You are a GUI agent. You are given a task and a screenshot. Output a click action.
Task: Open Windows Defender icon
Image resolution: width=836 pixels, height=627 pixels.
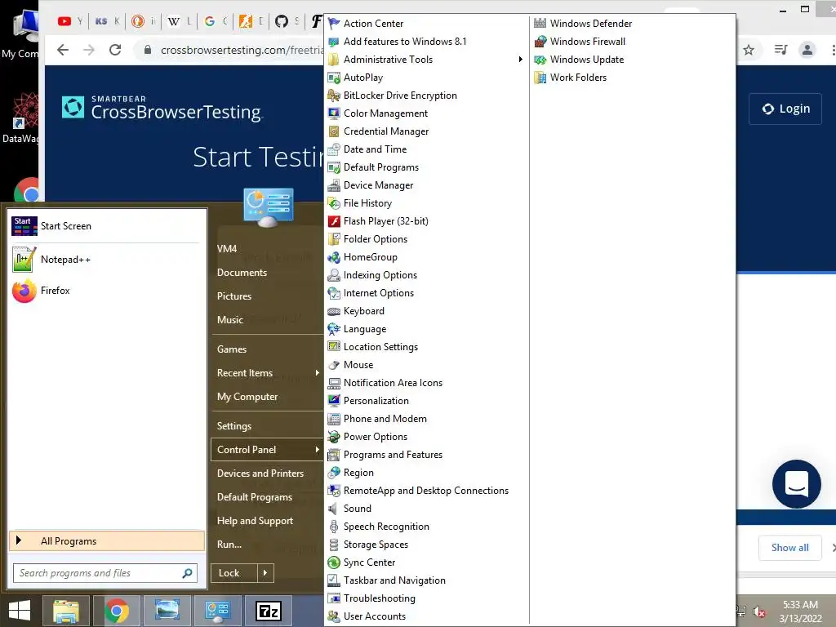click(x=540, y=24)
